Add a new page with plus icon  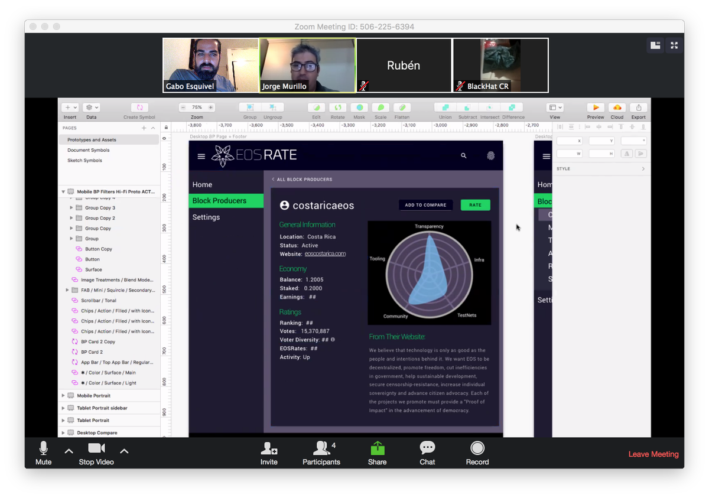coord(144,128)
